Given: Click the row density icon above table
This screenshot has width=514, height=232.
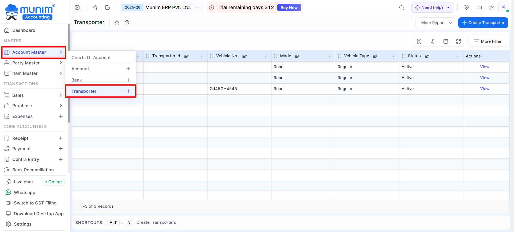Looking at the screenshot, I should pos(446,41).
